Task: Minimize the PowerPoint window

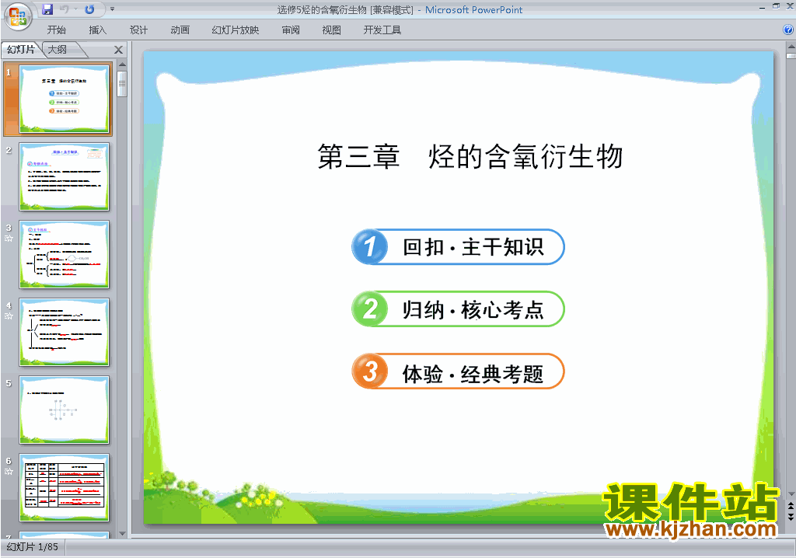Action: (762, 7)
